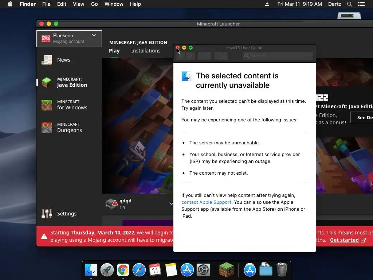The height and width of the screenshot is (280, 373).
Task: Open Minecraft grass block in Dock
Action: click(226, 270)
